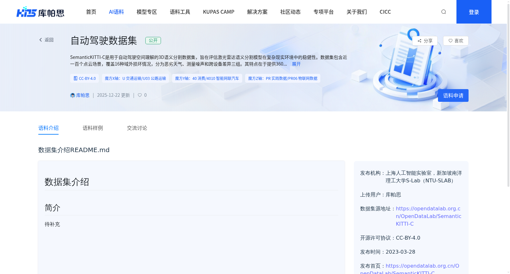510x274 pixels.
Task: Open KUPAS CAMP in navigation
Action: click(219, 12)
